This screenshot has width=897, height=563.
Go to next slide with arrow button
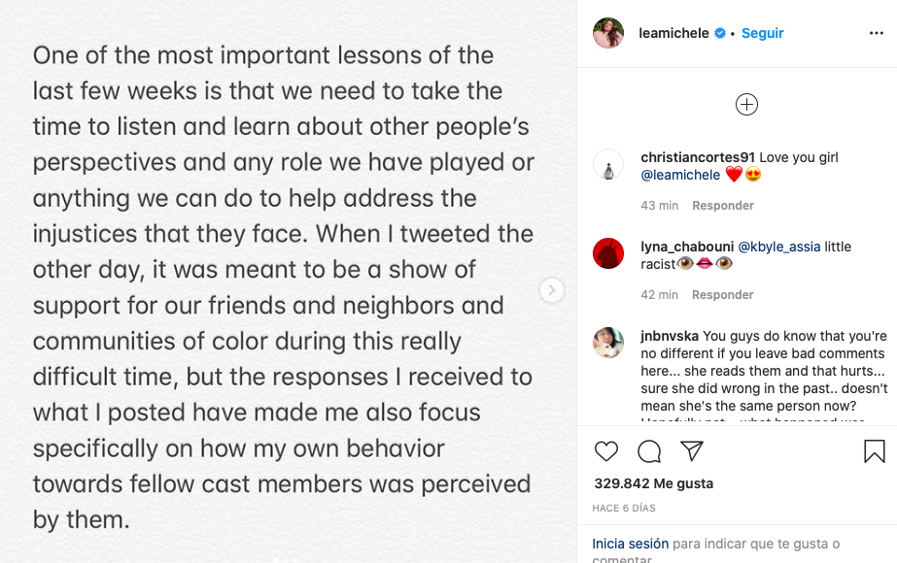coord(551,290)
